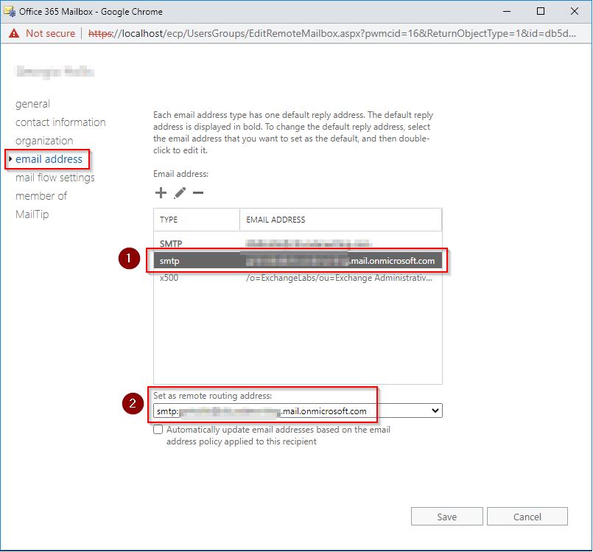Select the primary SMTP address row
This screenshot has height=552, width=593.
tap(298, 244)
